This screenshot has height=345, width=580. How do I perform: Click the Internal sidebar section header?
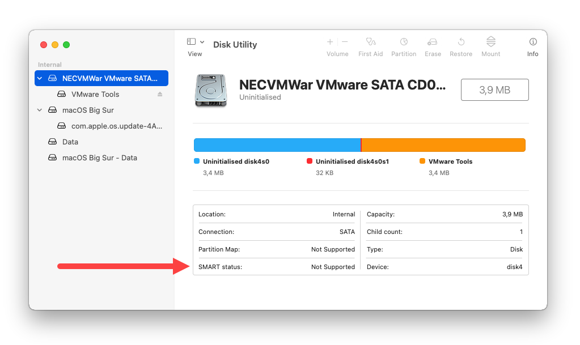pos(49,65)
